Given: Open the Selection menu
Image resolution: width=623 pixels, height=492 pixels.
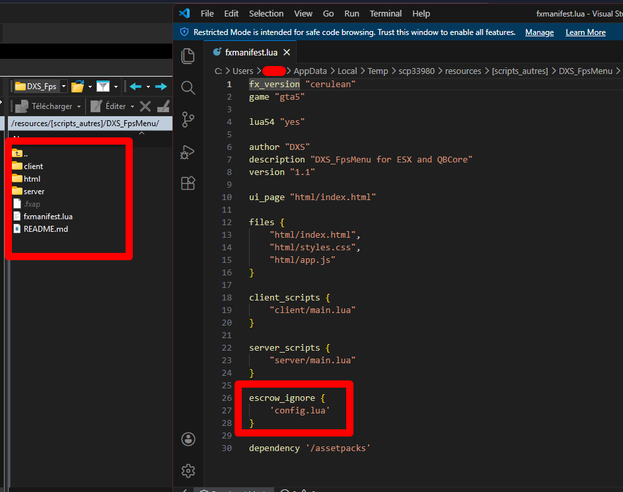Looking at the screenshot, I should (x=266, y=14).
